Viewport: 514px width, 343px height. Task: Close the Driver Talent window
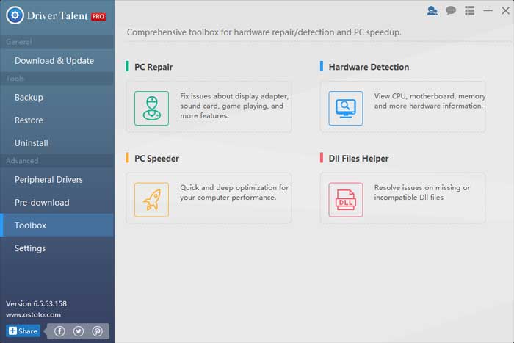505,11
